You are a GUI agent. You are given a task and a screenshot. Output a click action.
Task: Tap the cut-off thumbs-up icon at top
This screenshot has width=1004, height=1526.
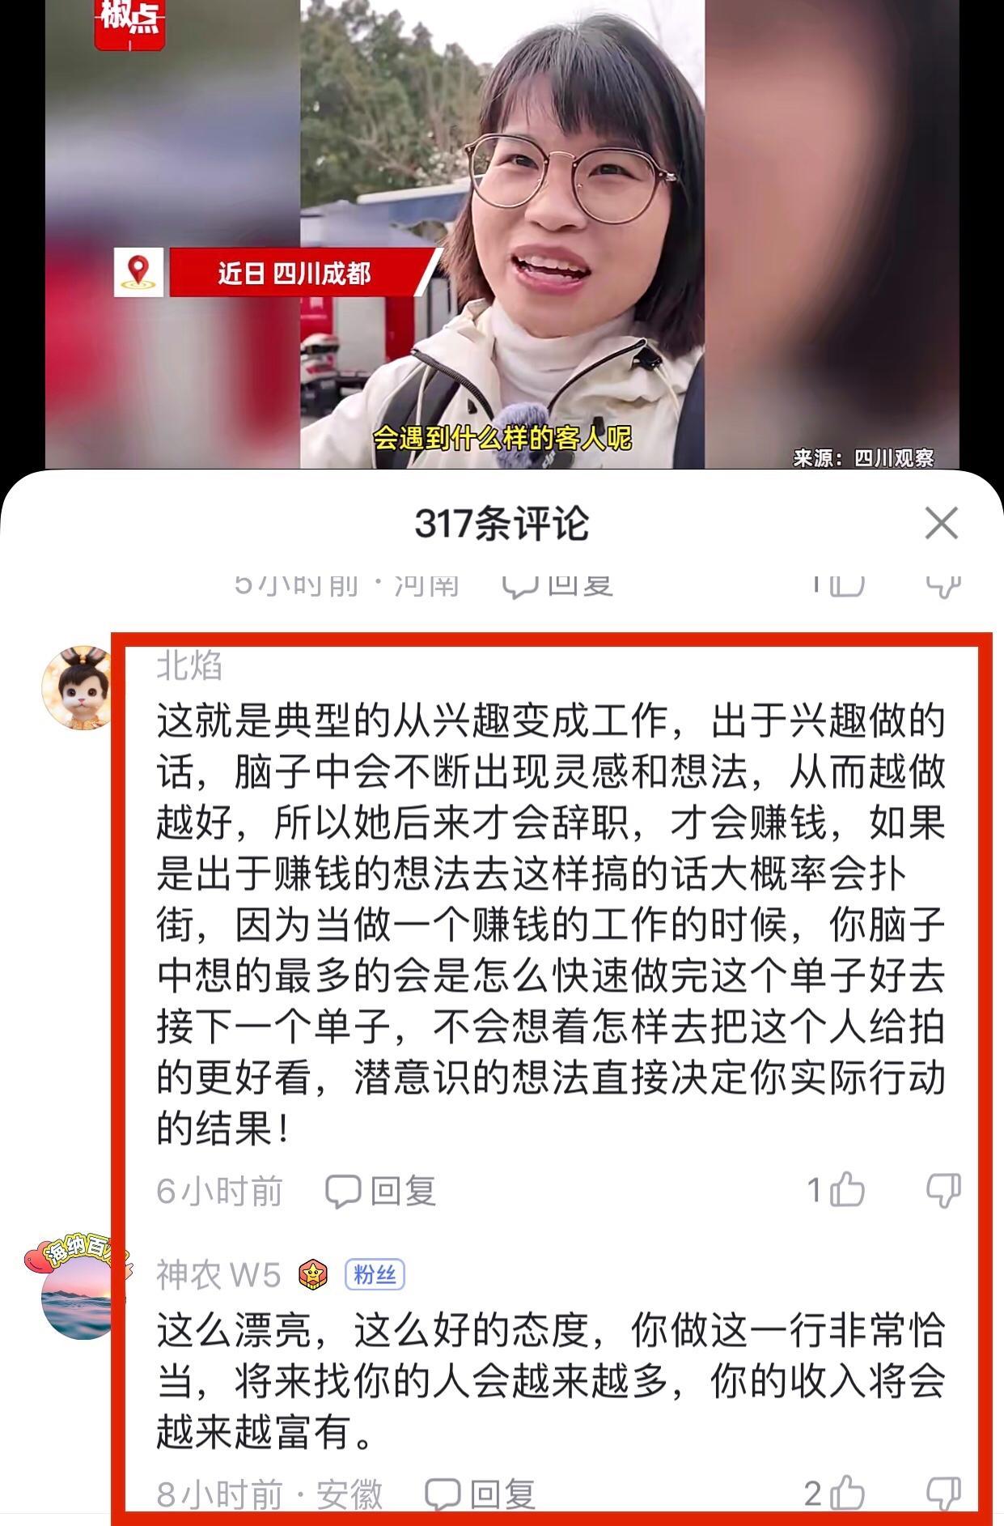click(x=847, y=584)
